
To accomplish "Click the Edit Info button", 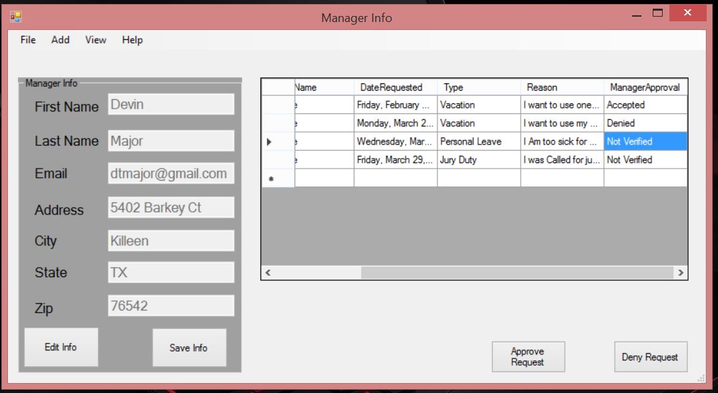I will pos(61,347).
